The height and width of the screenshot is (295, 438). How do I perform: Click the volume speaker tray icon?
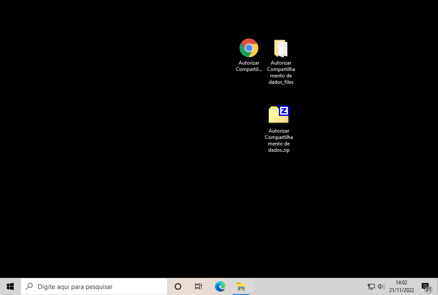(x=381, y=286)
